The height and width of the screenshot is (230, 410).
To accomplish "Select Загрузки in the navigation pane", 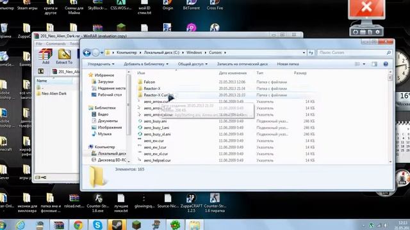I will tap(105, 82).
